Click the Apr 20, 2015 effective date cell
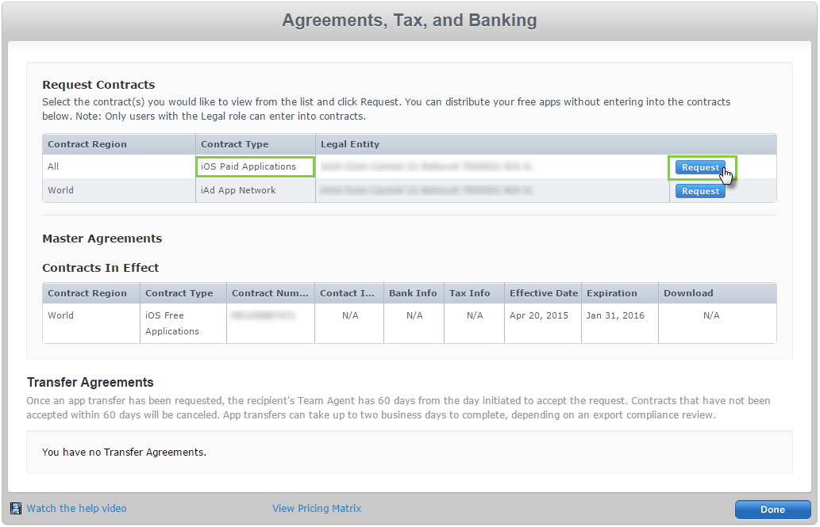The width and height of the screenshot is (820, 527). pos(537,315)
